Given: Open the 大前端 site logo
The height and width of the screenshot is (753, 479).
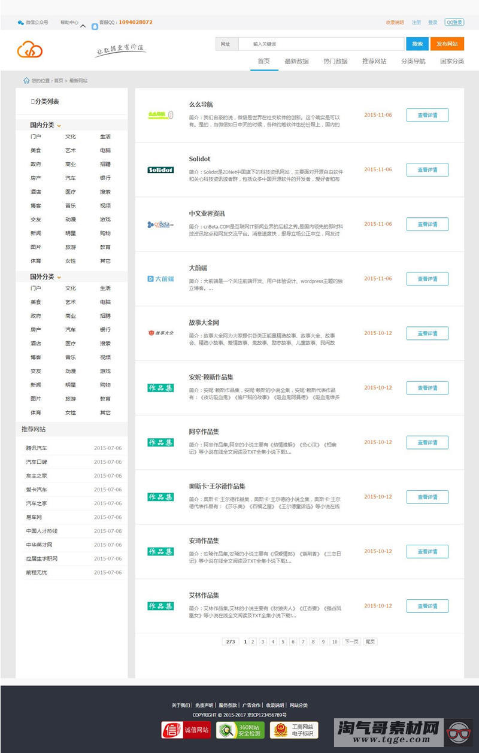Looking at the screenshot, I should (160, 279).
